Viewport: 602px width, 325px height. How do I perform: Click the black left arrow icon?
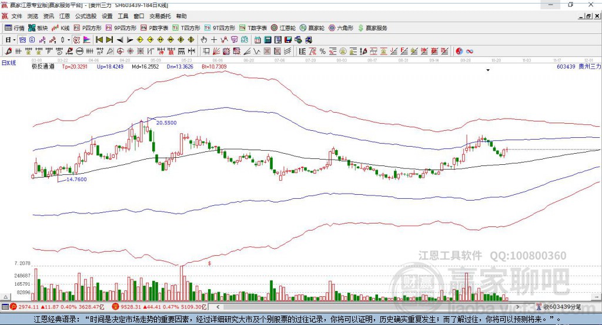point(120,40)
